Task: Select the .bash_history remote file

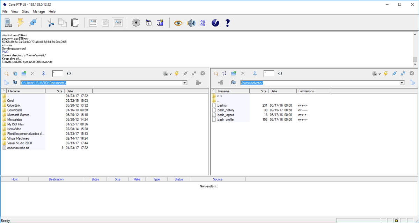Action: (x=226, y=110)
